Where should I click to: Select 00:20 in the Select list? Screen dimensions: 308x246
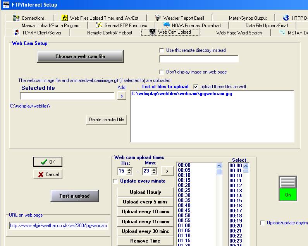tap(236, 226)
